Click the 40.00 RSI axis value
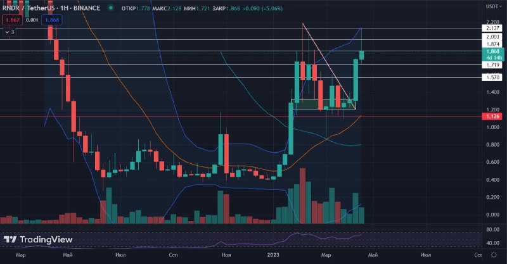 tap(492, 243)
